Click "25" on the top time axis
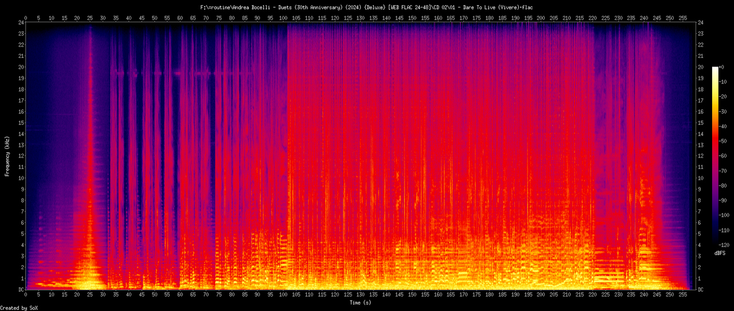734x311 pixels. (90, 17)
